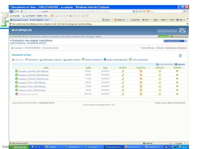Move Example_document.pdf using Déplacer icon
The width and height of the screenshot is (199, 149).
point(160,94)
